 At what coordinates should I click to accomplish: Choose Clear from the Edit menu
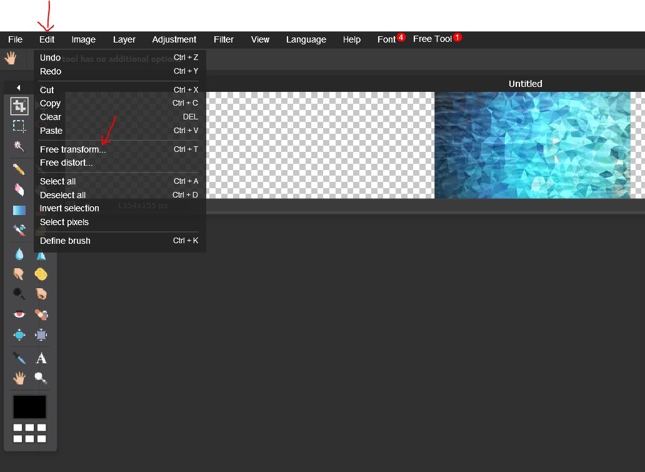point(119,117)
